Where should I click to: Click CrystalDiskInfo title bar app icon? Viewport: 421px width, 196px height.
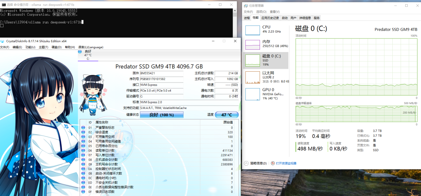point(2,41)
